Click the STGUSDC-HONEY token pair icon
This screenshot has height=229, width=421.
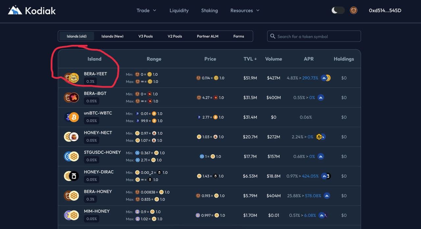pos(71,156)
